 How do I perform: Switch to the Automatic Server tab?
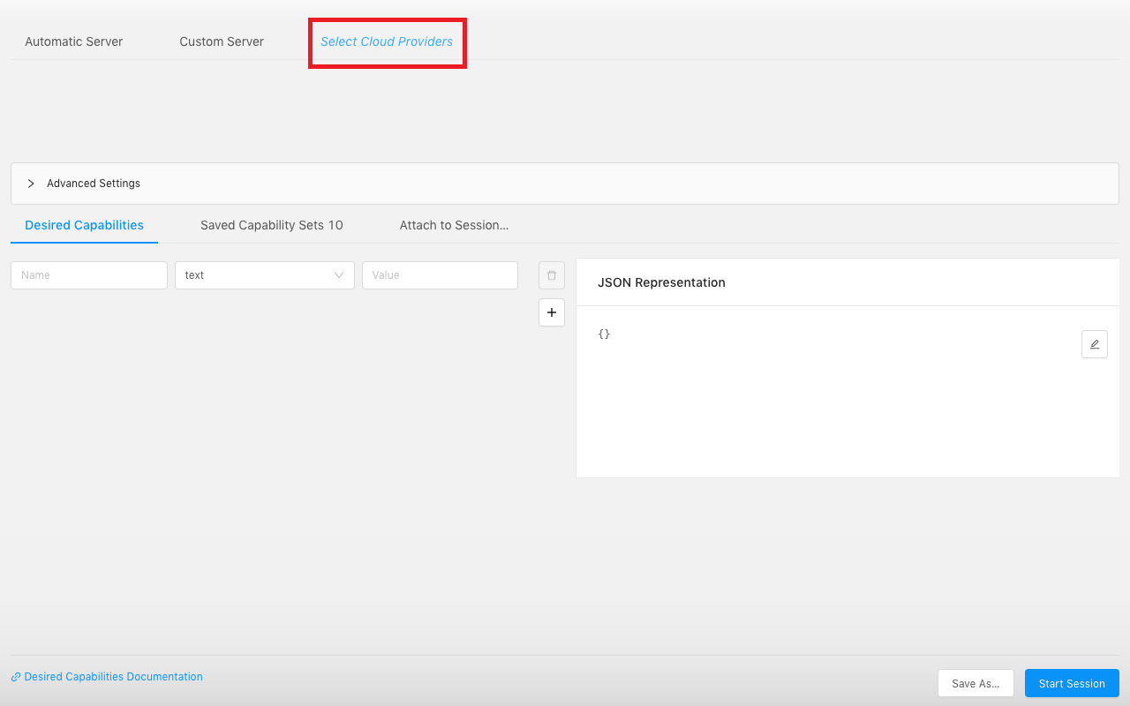73,41
